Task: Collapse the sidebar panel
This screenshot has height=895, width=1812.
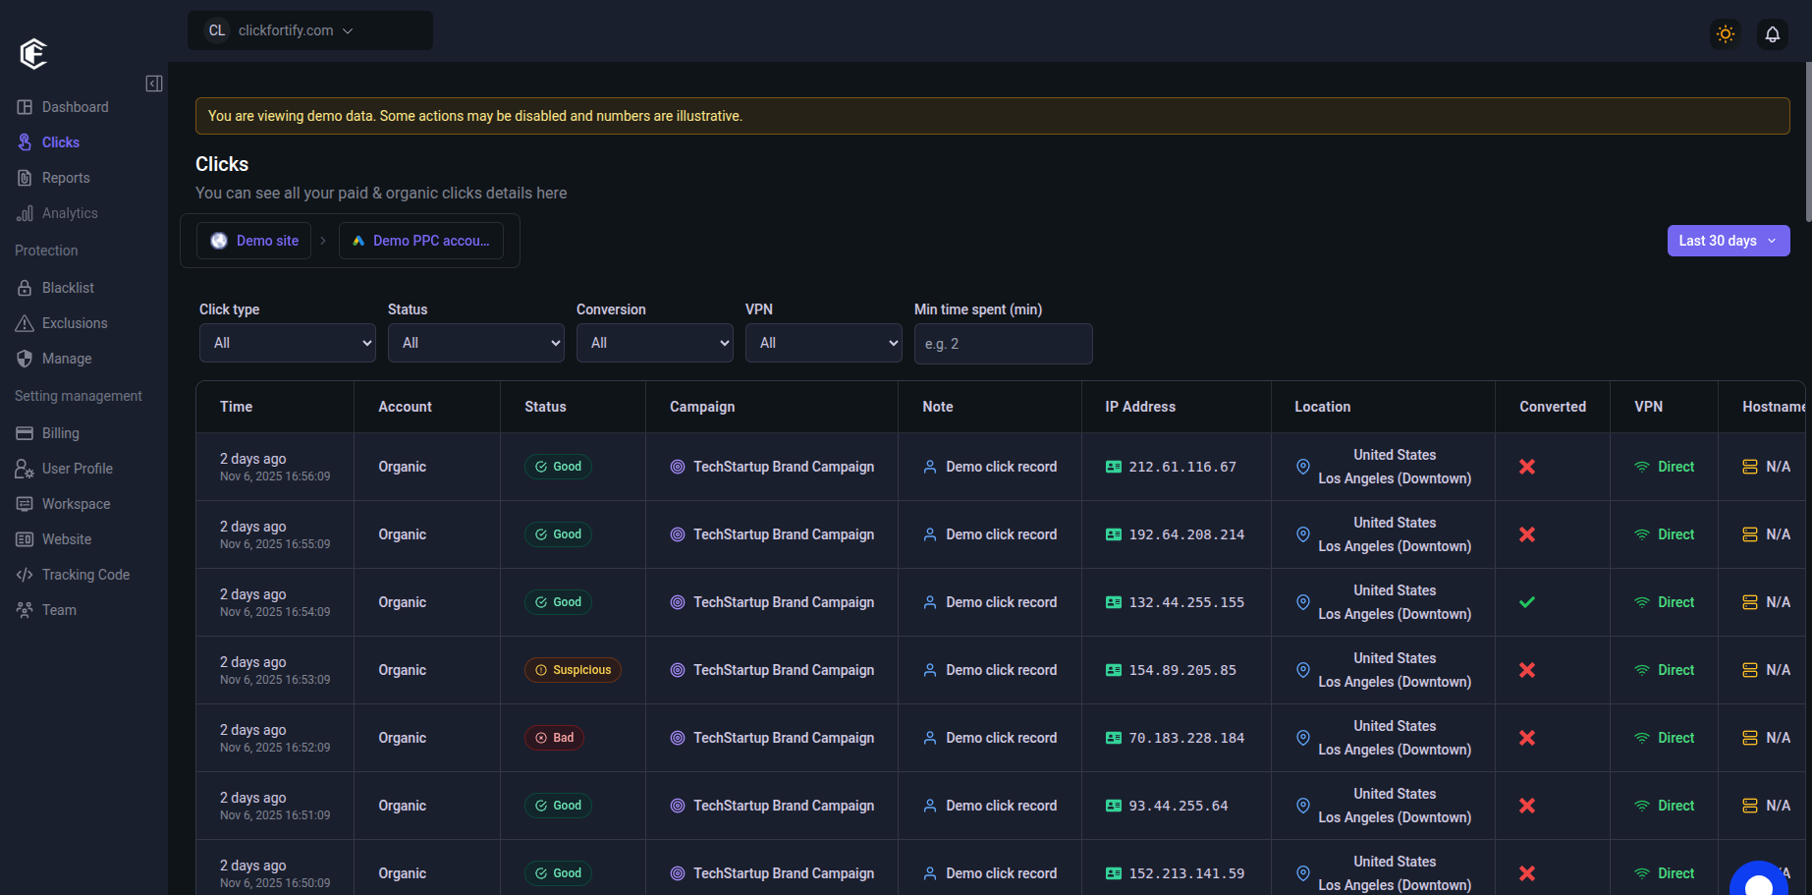Action: point(154,84)
